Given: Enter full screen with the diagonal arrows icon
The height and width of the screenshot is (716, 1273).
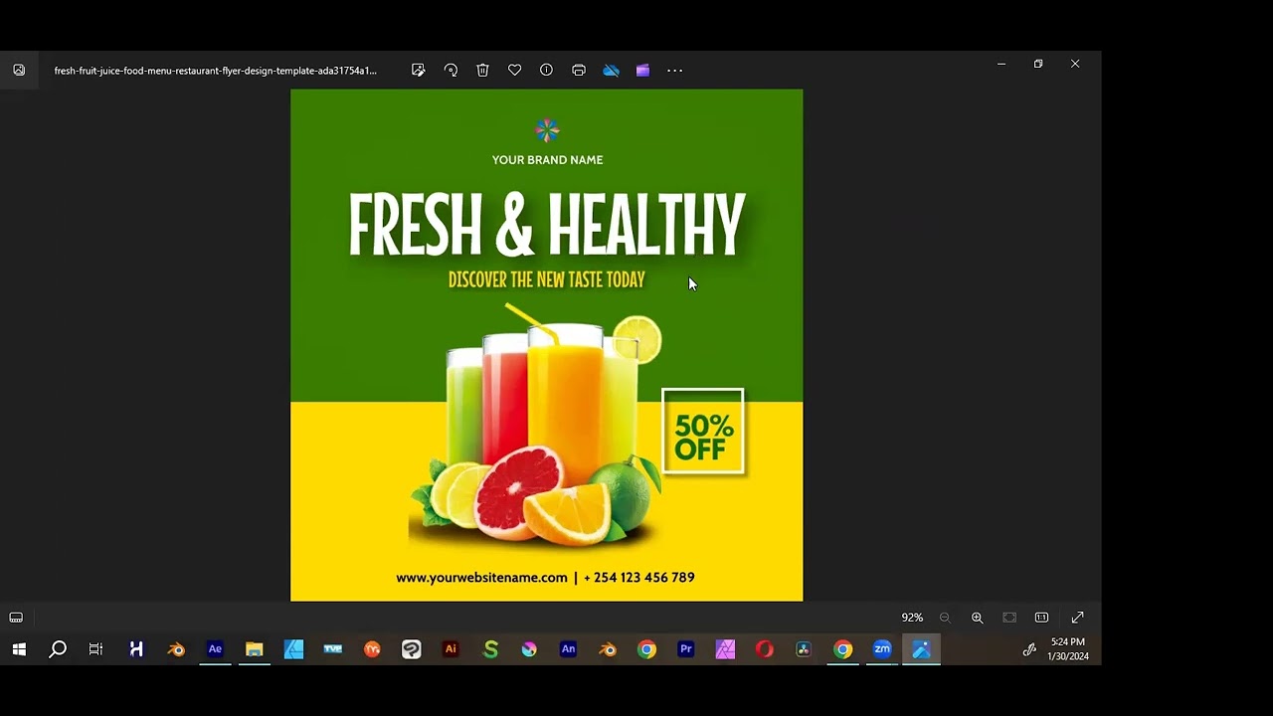Looking at the screenshot, I should (1077, 618).
